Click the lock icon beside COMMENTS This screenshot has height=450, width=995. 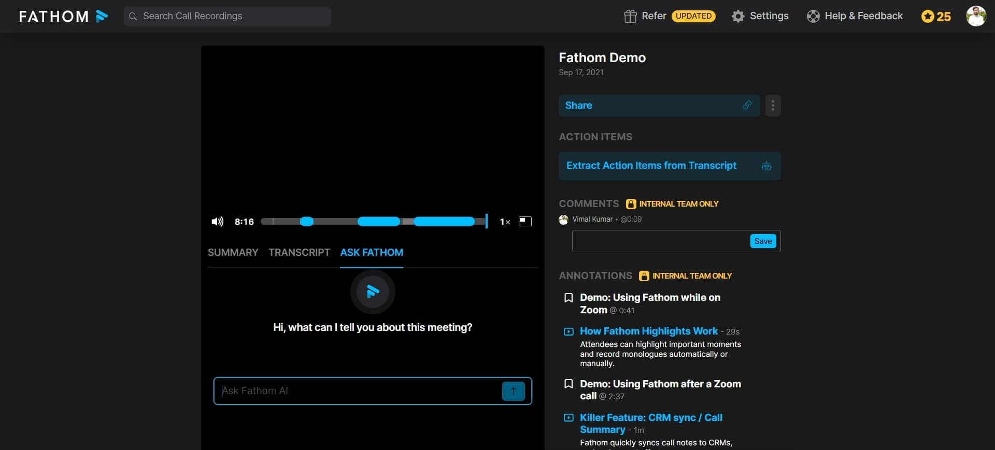(x=631, y=204)
